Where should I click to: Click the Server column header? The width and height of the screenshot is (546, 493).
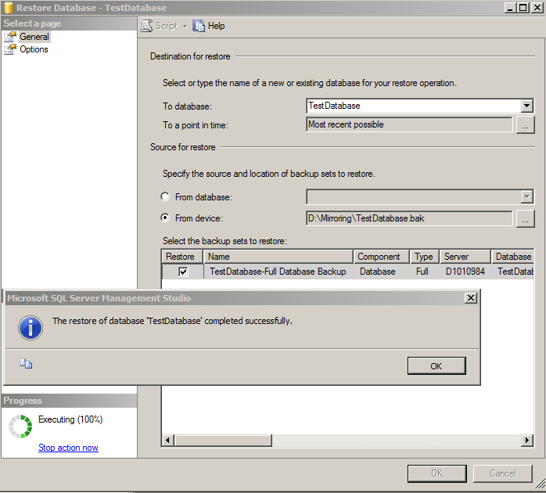(x=465, y=257)
